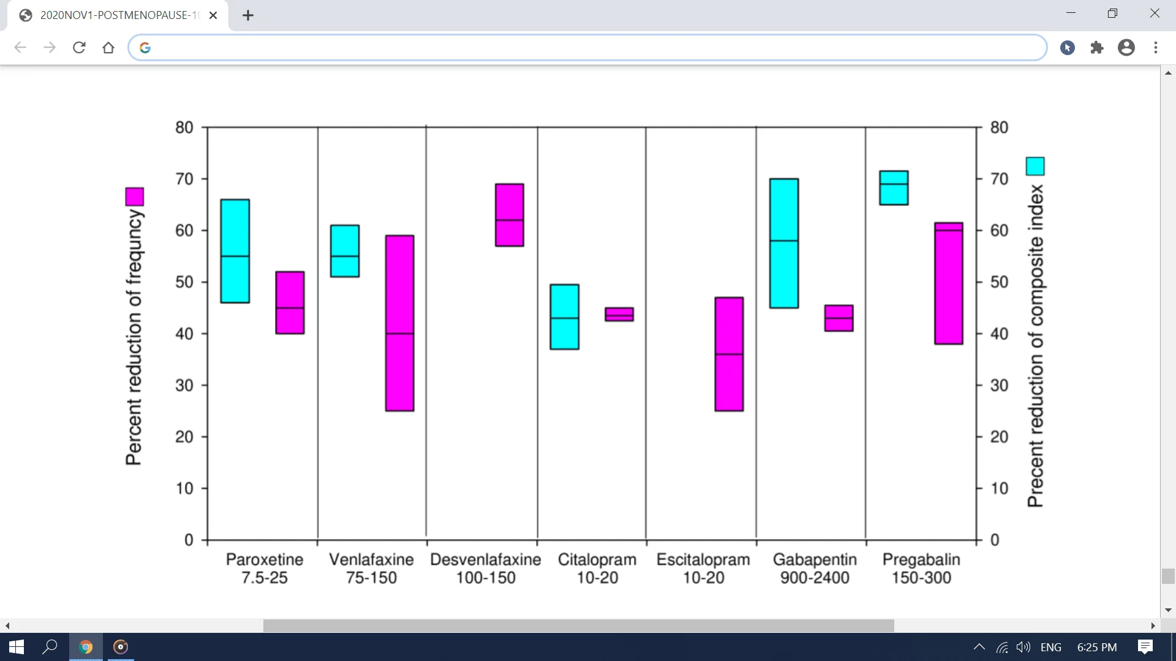Open Wi-Fi network settings tray icon
Screen dimensions: 1176x661
tap(1002, 647)
